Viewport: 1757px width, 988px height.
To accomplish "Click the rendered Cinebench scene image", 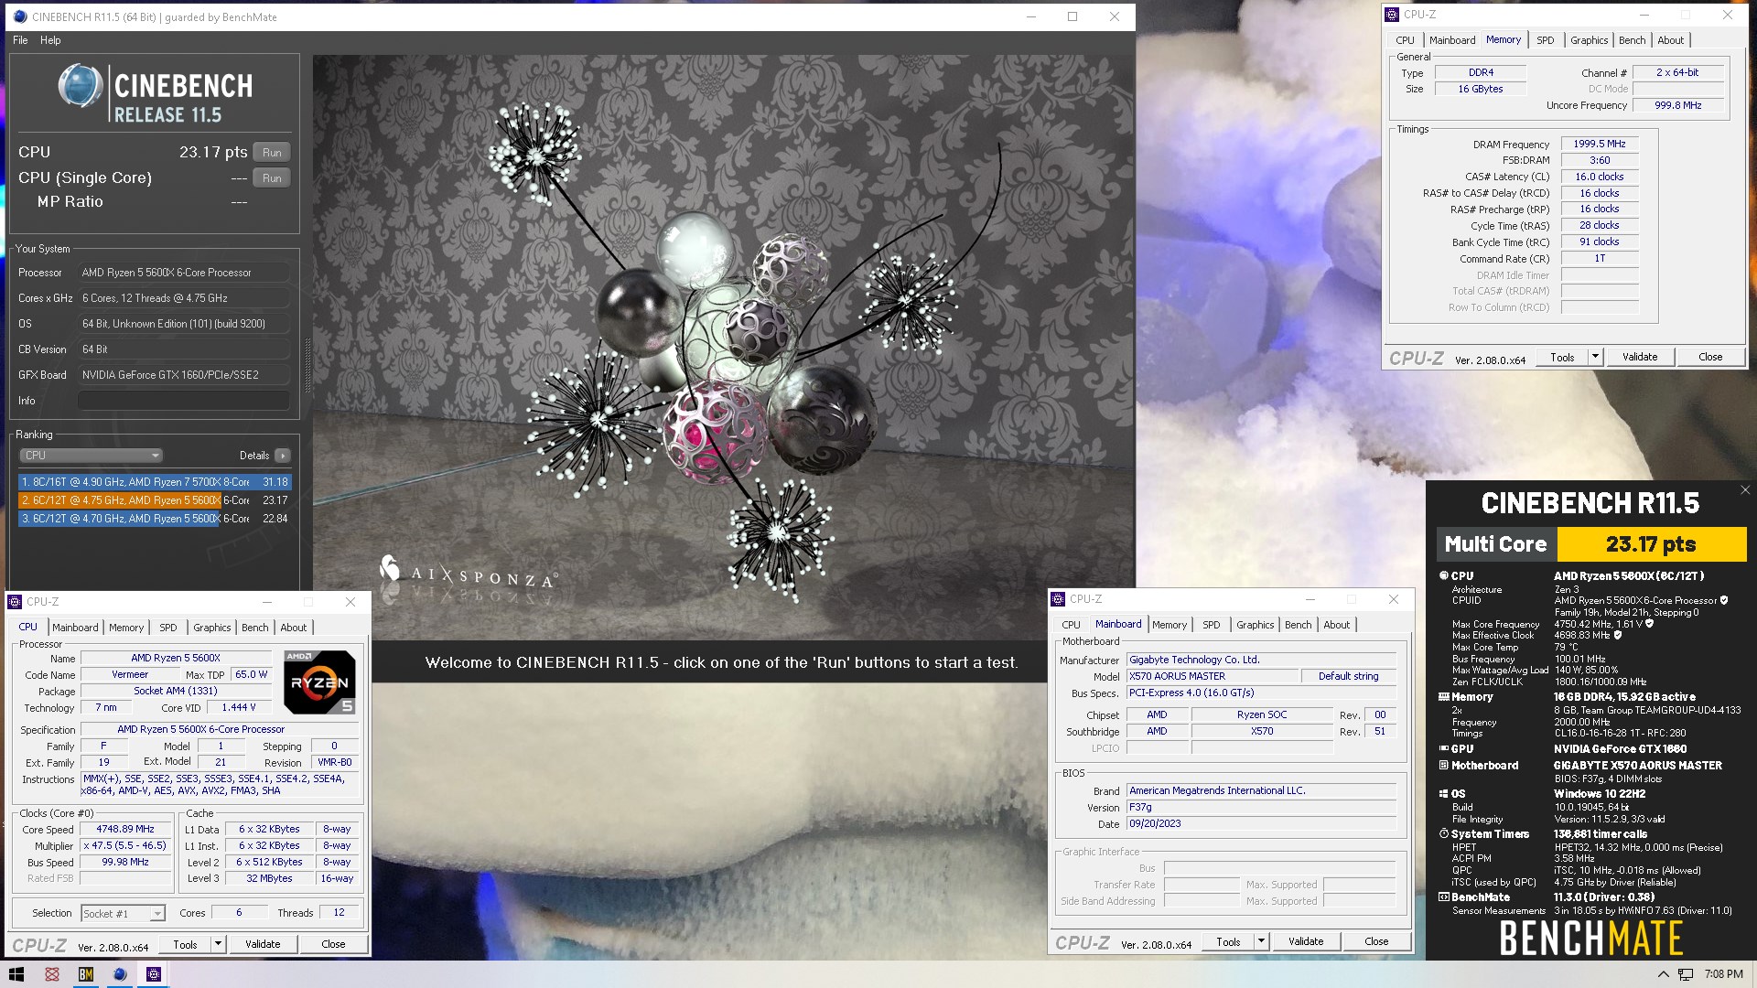I will click(x=723, y=348).
